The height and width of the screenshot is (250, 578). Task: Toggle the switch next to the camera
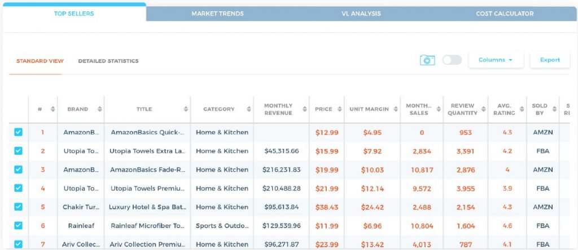[x=452, y=60]
